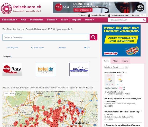Click the weather icon for 03.12.
The height and width of the screenshot is (127, 148).
pos(120,80)
